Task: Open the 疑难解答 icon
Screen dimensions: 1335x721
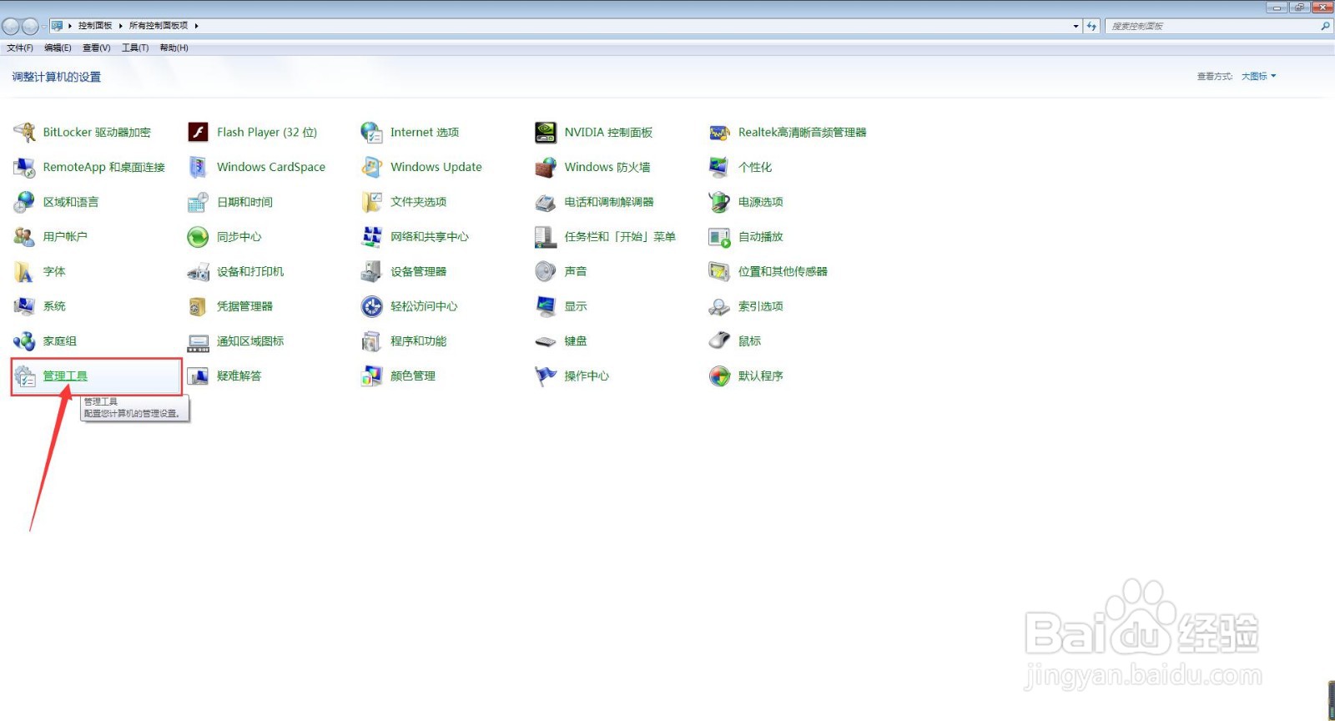Action: 198,376
